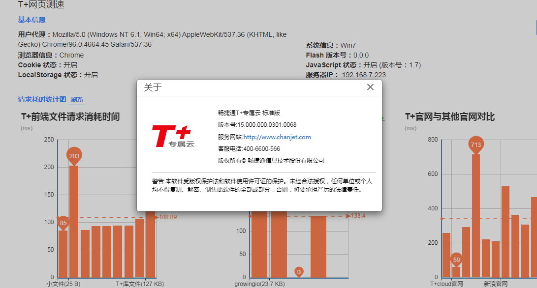Click the 203 bar in first chart

(74, 222)
